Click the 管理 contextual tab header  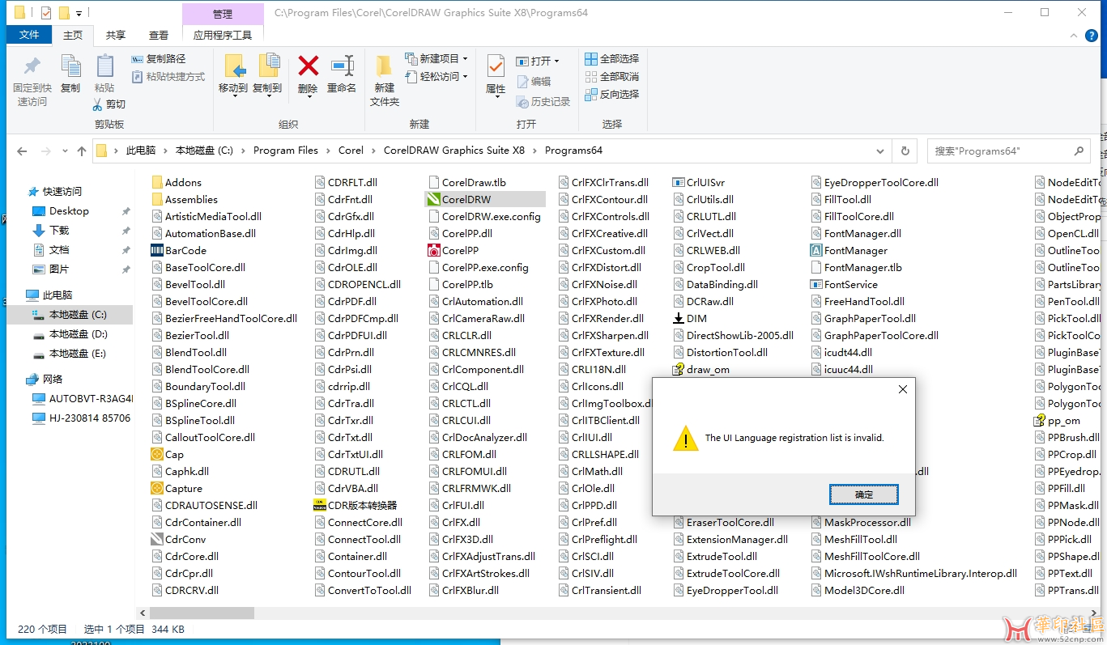click(223, 14)
